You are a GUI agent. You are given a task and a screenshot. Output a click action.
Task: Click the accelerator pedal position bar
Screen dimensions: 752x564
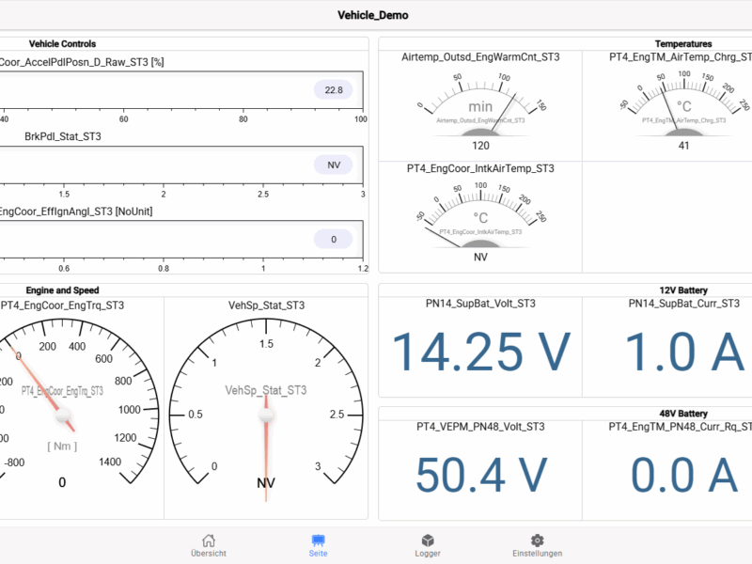tap(179, 90)
